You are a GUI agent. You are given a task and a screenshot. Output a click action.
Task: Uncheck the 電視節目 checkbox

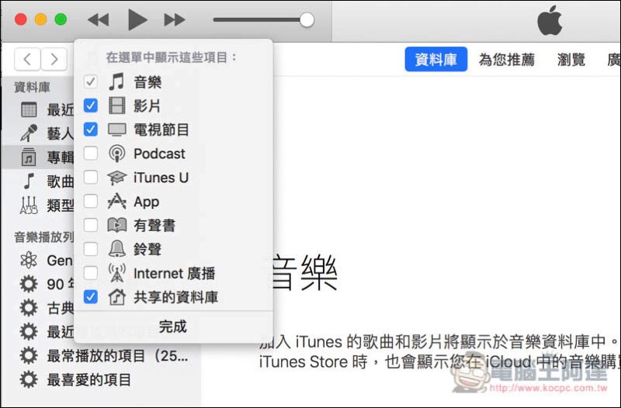coord(91,130)
